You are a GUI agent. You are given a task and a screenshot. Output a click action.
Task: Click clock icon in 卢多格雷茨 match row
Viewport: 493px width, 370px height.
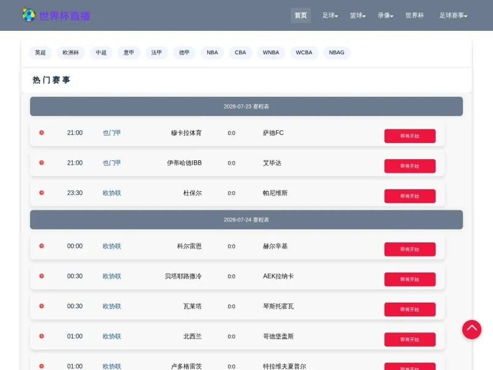(x=41, y=366)
